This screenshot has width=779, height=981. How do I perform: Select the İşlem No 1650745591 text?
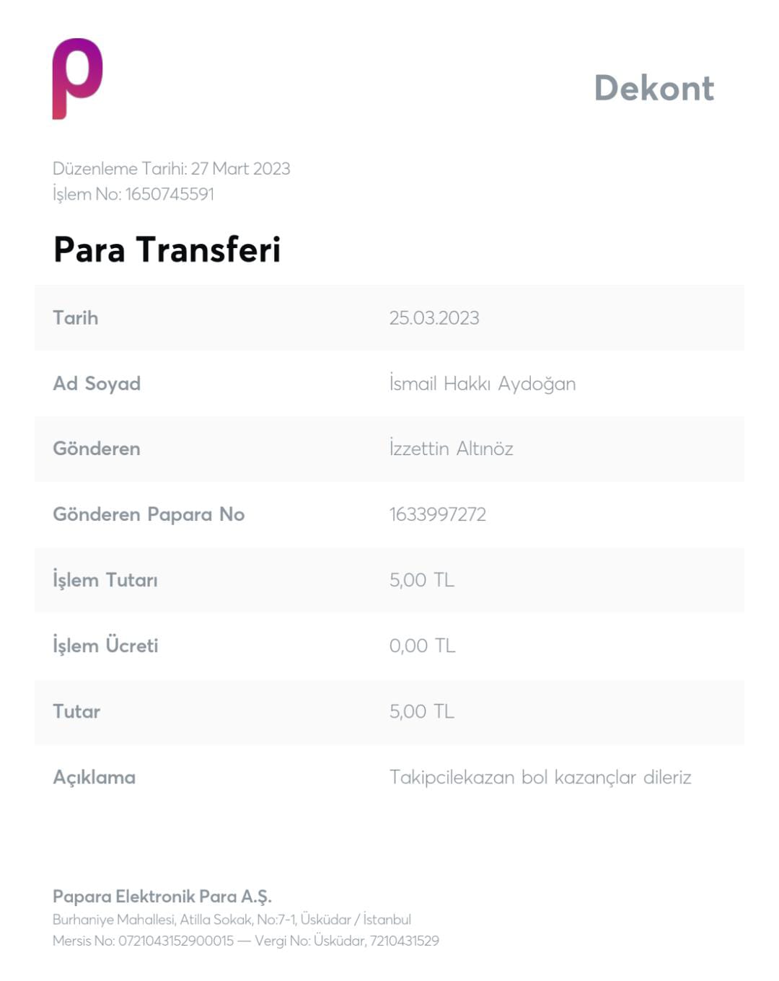click(x=133, y=194)
